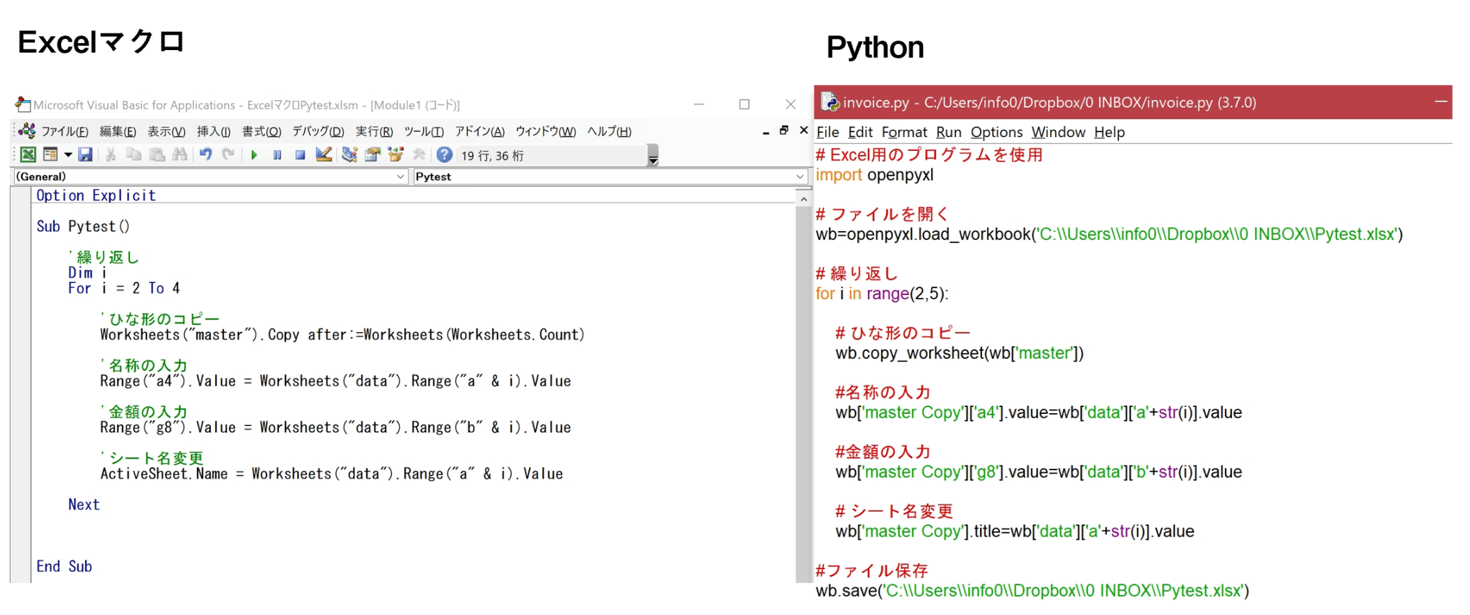Viewport: 1470px width, 615px height.
Task: Save the VBA project with floppy icon
Action: [86, 155]
